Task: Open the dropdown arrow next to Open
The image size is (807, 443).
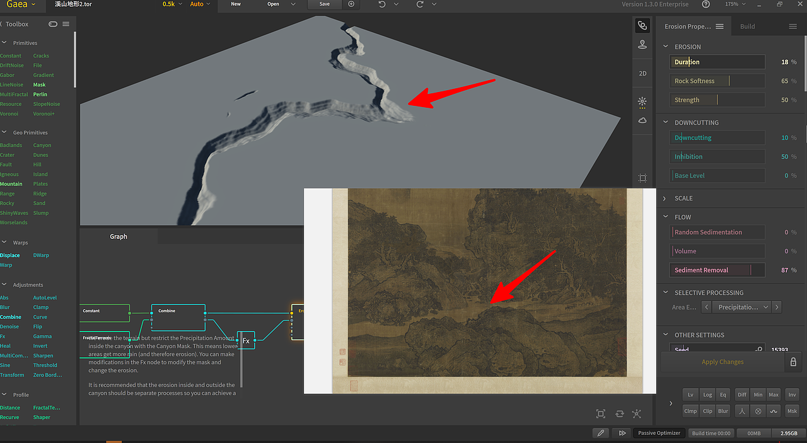Action: tap(293, 4)
